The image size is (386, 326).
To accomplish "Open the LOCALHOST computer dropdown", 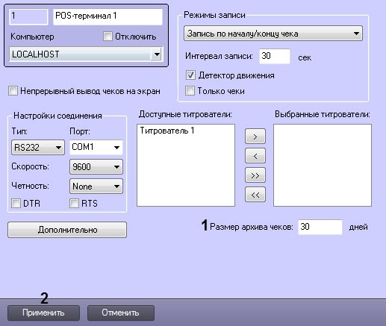I will pyautogui.click(x=87, y=54).
